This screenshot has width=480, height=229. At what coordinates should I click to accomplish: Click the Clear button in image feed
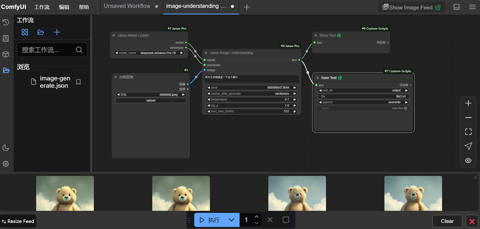coord(447,221)
